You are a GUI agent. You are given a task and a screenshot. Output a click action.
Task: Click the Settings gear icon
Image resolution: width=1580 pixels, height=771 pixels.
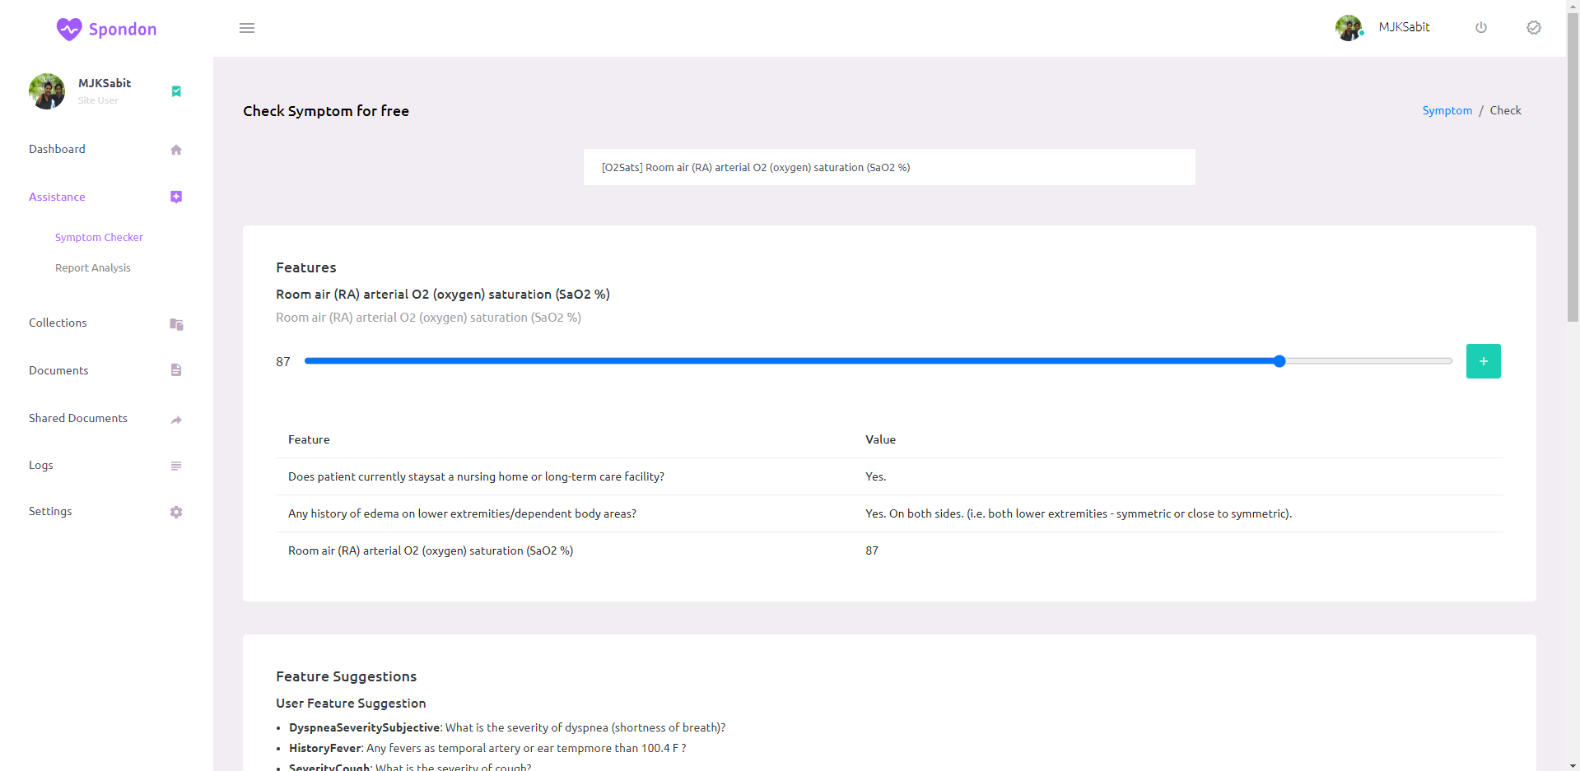(x=176, y=512)
